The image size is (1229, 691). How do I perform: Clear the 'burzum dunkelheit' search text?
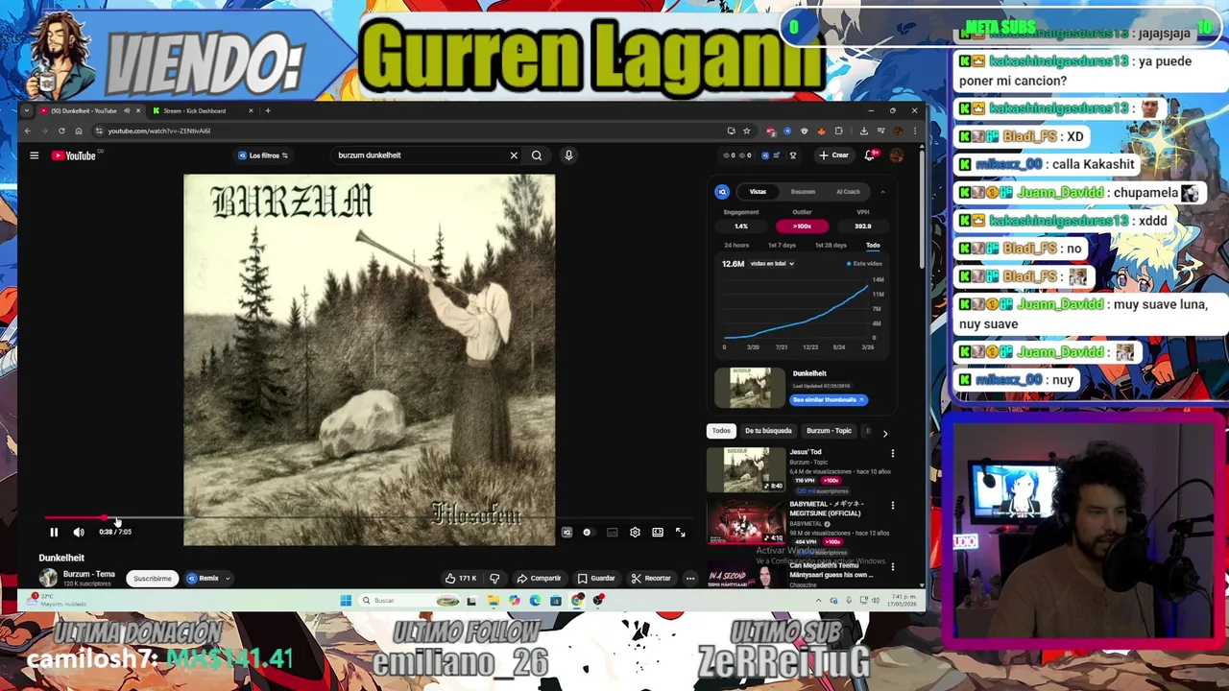point(514,155)
